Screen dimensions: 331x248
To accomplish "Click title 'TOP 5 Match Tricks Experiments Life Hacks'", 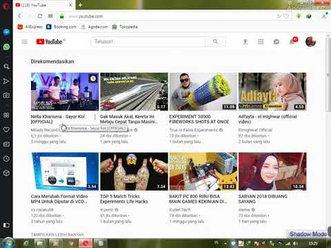I will pyautogui.click(x=124, y=199).
